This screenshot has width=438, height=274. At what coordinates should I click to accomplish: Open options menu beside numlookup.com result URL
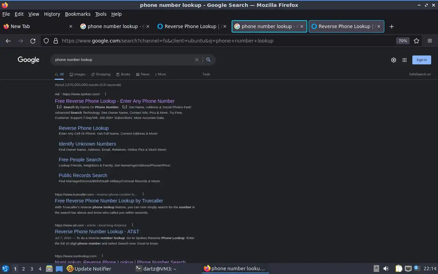[x=102, y=256]
